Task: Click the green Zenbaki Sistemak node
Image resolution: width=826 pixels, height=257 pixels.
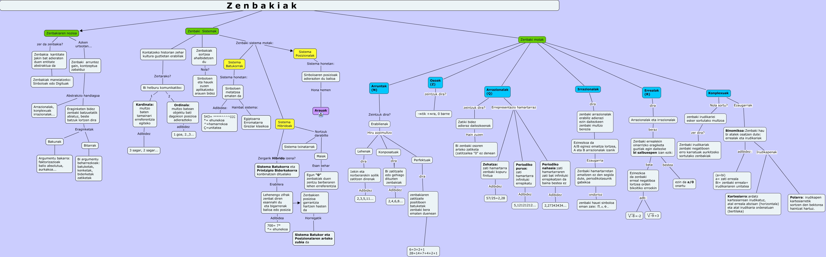Action: coord(202,31)
